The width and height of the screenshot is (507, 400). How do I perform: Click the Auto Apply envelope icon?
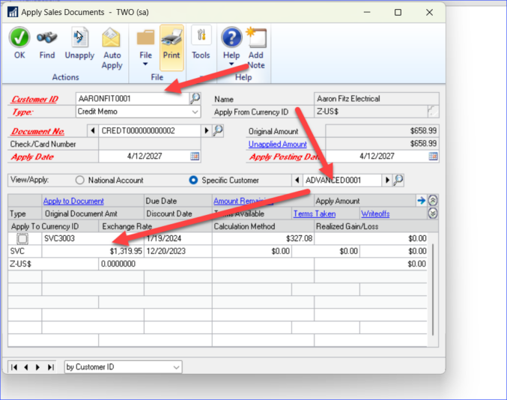112,37
